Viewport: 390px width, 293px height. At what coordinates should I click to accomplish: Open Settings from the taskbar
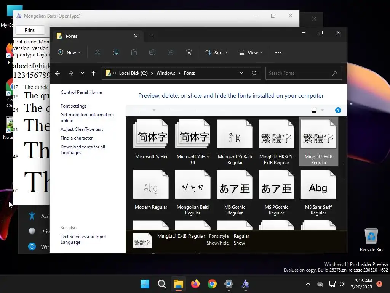point(229,284)
